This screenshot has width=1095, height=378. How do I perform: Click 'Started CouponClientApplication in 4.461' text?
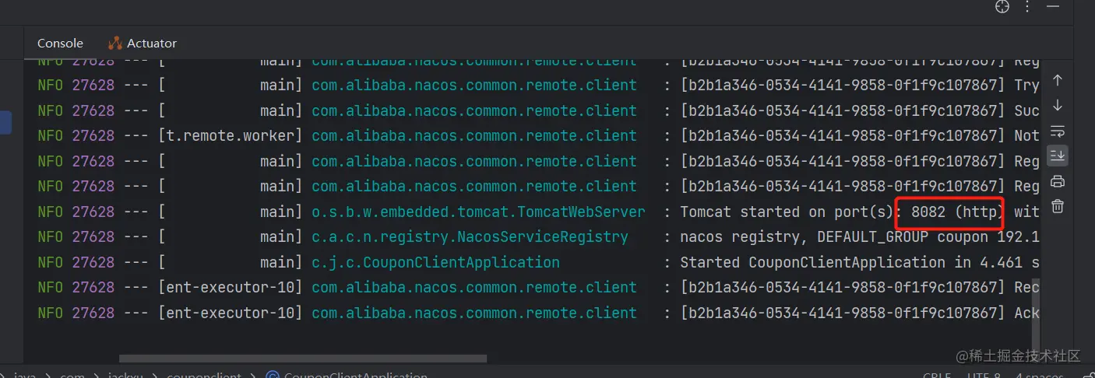[851, 262]
